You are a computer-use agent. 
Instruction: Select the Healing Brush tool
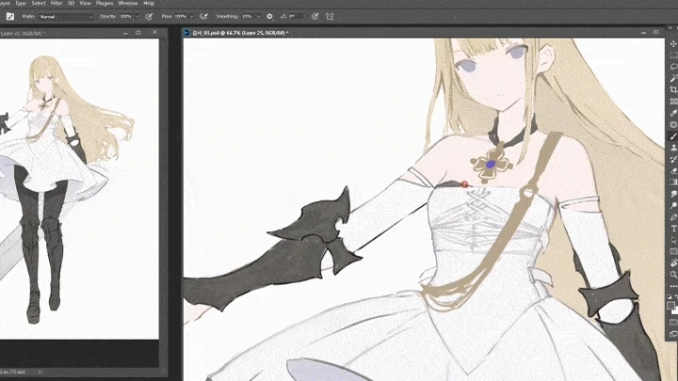[673, 124]
